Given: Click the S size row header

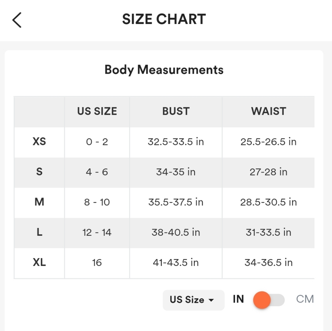Looking at the screenshot, I should pyautogui.click(x=39, y=172).
